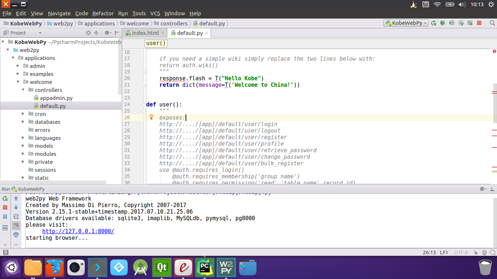The image size is (497, 279).
Task: Expand the languages folder
Action: 23,138
